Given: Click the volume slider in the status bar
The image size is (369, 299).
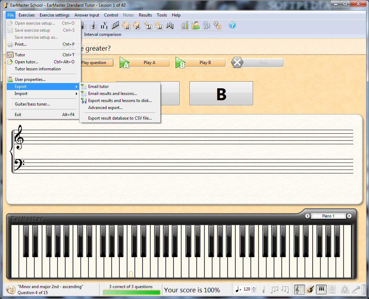Looking at the screenshot, I should point(364,290).
